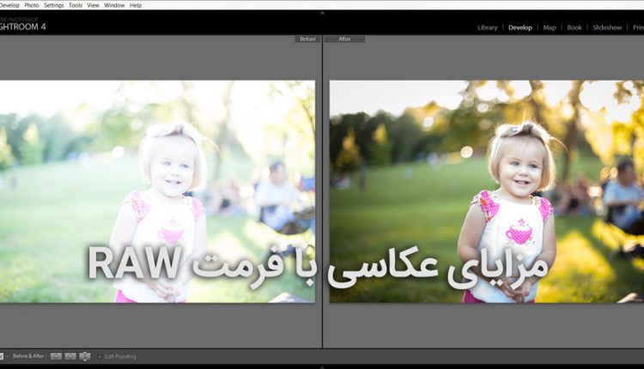Click the copy After settings to Before icon

[x=70, y=356]
